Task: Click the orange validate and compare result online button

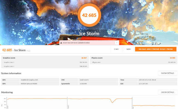Action: click(156, 49)
